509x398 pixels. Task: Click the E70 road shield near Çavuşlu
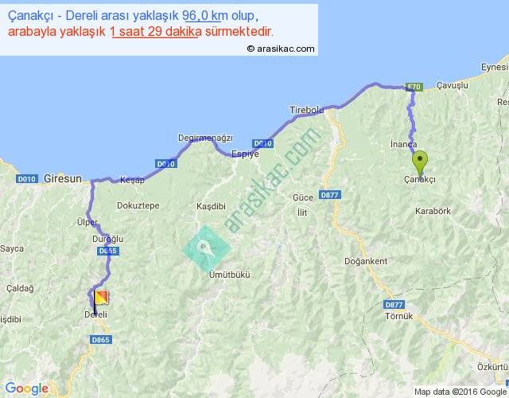tap(413, 87)
